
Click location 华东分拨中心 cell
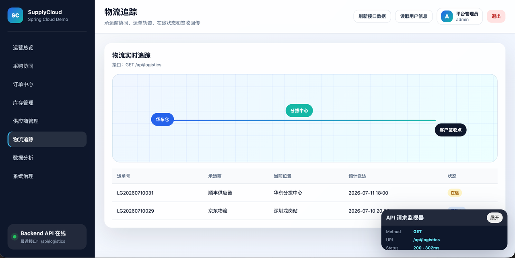(x=288, y=193)
